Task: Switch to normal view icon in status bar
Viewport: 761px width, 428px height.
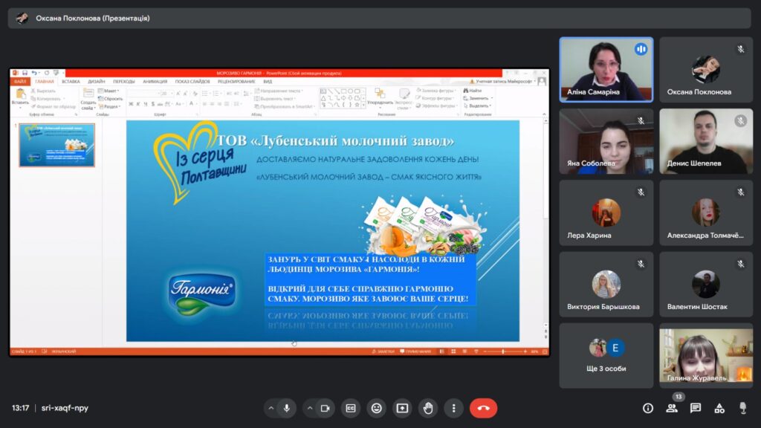Action: tap(441, 351)
